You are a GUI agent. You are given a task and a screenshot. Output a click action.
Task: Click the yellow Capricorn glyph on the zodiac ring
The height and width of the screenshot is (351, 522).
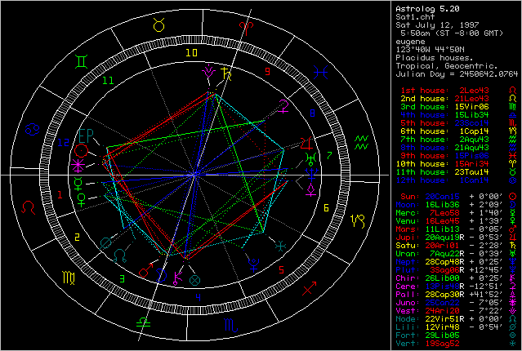pos(358,221)
